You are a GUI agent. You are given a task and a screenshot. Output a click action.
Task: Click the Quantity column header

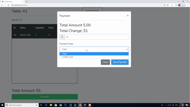[39, 28]
